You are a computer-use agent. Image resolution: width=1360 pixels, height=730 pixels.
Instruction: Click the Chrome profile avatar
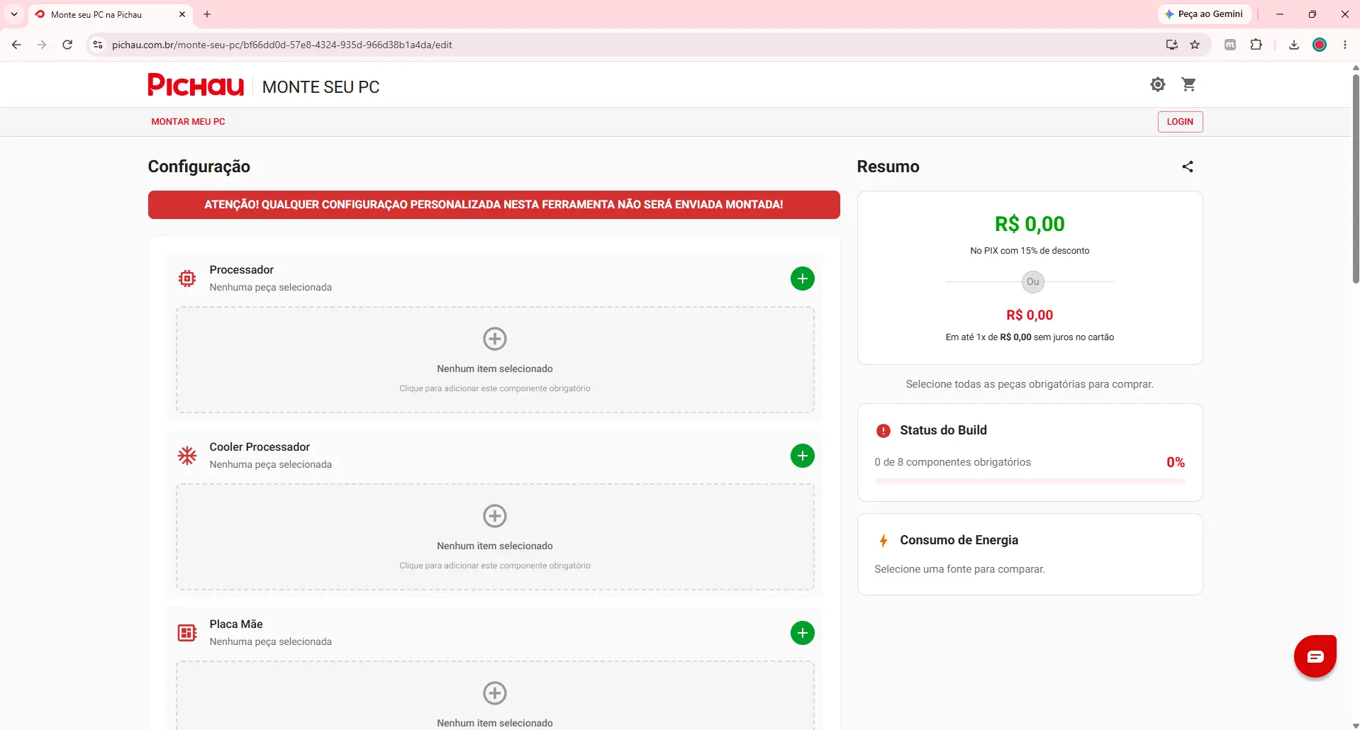pyautogui.click(x=1320, y=45)
